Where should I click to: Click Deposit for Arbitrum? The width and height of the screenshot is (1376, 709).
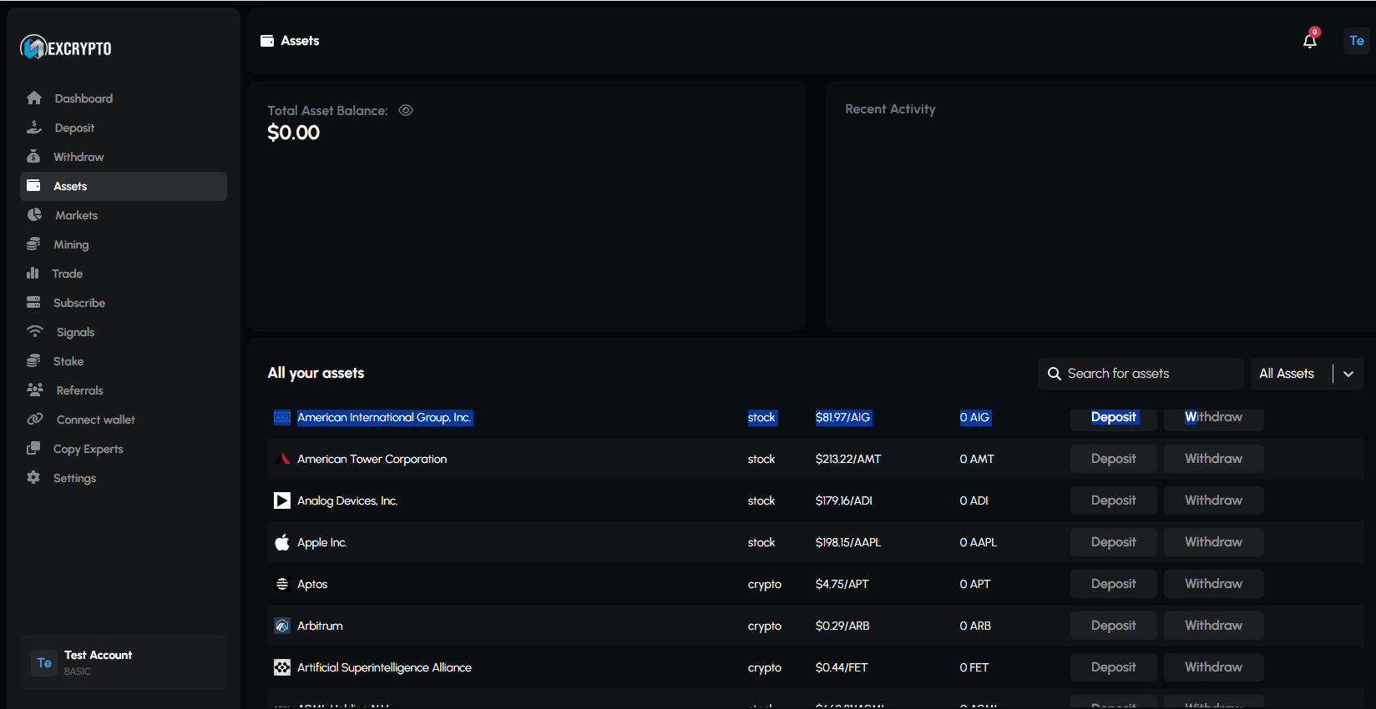click(x=1114, y=626)
